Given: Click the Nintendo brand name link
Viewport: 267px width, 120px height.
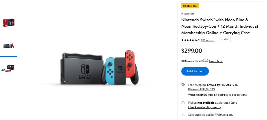Looking at the screenshot, I should coord(187,14).
